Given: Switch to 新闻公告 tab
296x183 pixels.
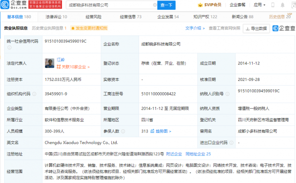Looking at the screenshot, I should [242, 17].
